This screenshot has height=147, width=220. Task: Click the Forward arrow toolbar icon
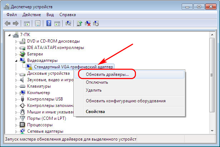pos(15,23)
